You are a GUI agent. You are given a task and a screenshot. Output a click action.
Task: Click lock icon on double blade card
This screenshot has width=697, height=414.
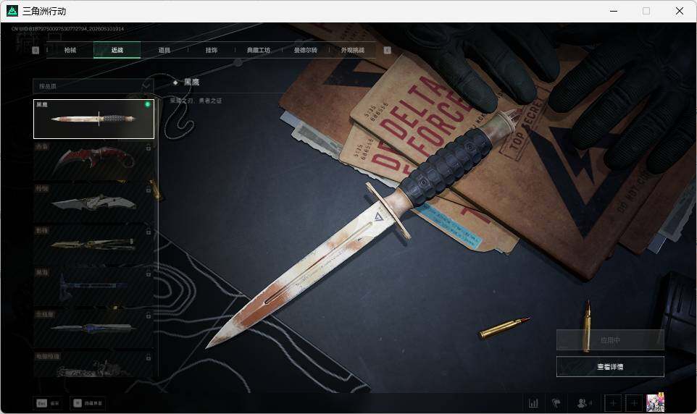[149, 316]
